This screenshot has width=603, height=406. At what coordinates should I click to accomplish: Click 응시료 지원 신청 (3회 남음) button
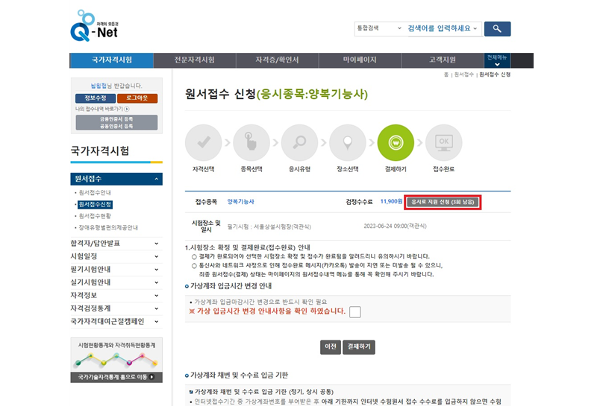click(443, 202)
